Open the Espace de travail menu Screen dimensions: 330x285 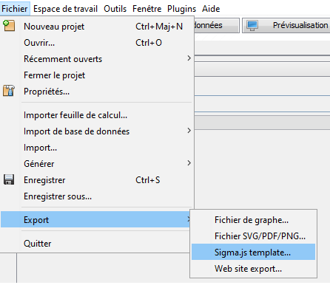pyautogui.click(x=66, y=9)
